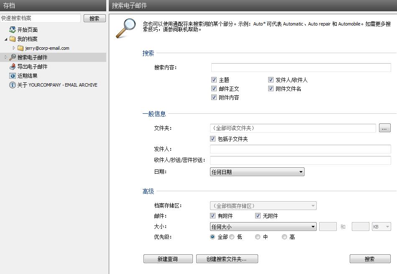
Task: Expand the jerry@corp-email.com tree node
Action: point(14,48)
